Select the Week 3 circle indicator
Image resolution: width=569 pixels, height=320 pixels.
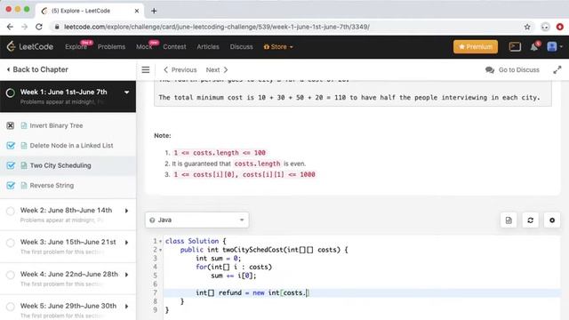pos(11,243)
